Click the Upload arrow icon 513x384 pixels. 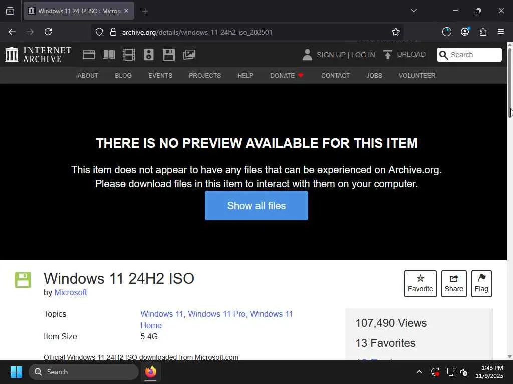pos(387,55)
